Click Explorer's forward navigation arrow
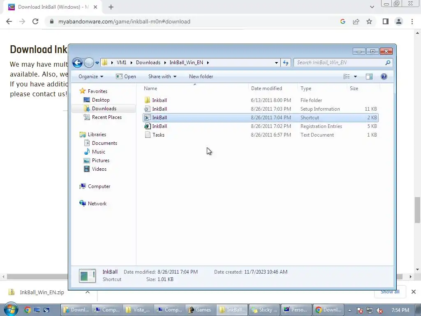The image size is (421, 316). pos(89,63)
